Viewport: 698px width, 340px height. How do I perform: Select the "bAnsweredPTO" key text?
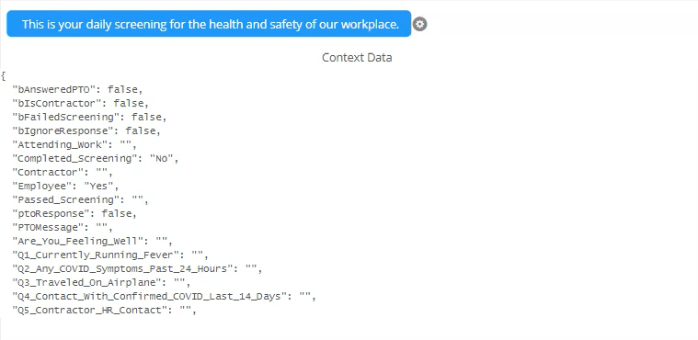pos(54,89)
